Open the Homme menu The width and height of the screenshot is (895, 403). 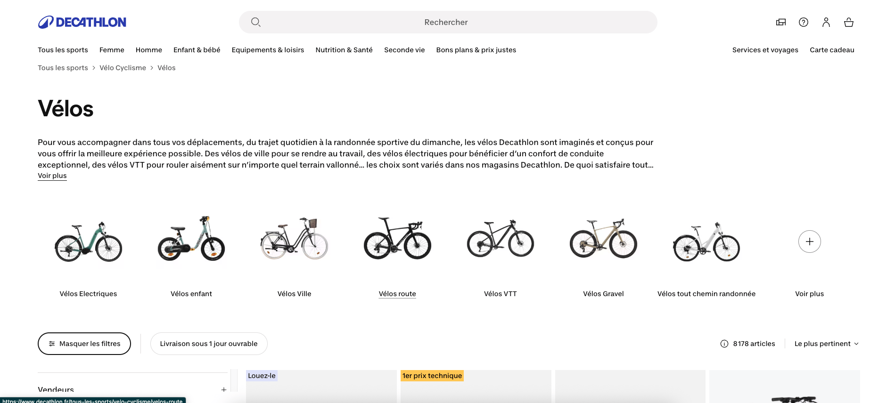pyautogui.click(x=149, y=50)
